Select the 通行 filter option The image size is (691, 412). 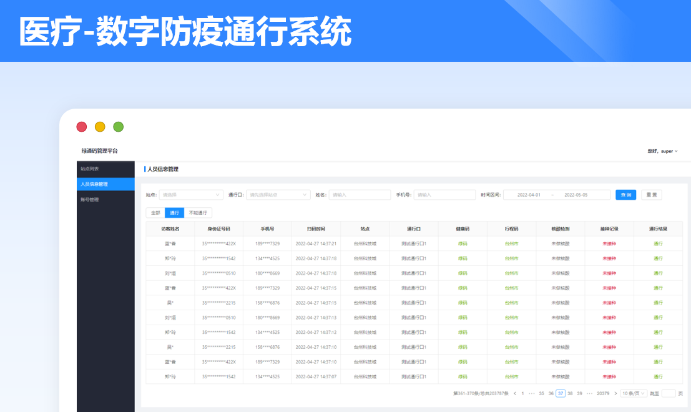pyautogui.click(x=175, y=213)
